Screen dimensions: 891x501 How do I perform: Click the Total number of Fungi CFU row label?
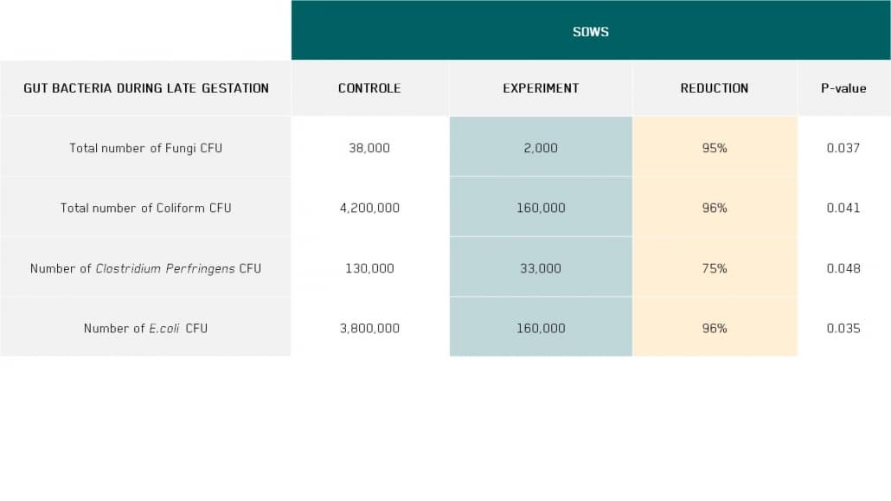click(146, 148)
